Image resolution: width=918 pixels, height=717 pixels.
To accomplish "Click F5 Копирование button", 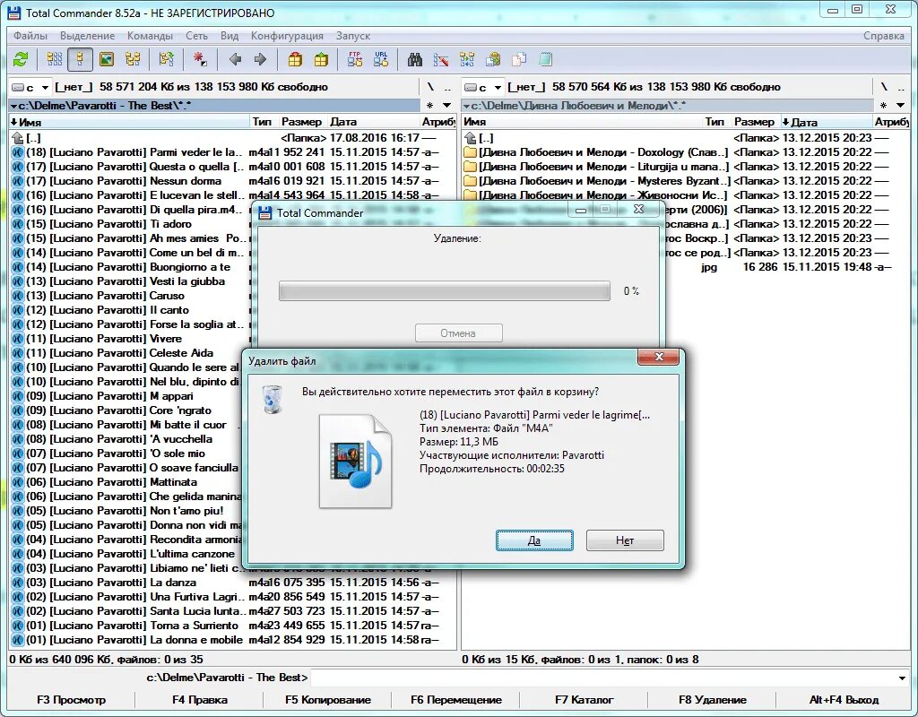I will pyautogui.click(x=328, y=699).
